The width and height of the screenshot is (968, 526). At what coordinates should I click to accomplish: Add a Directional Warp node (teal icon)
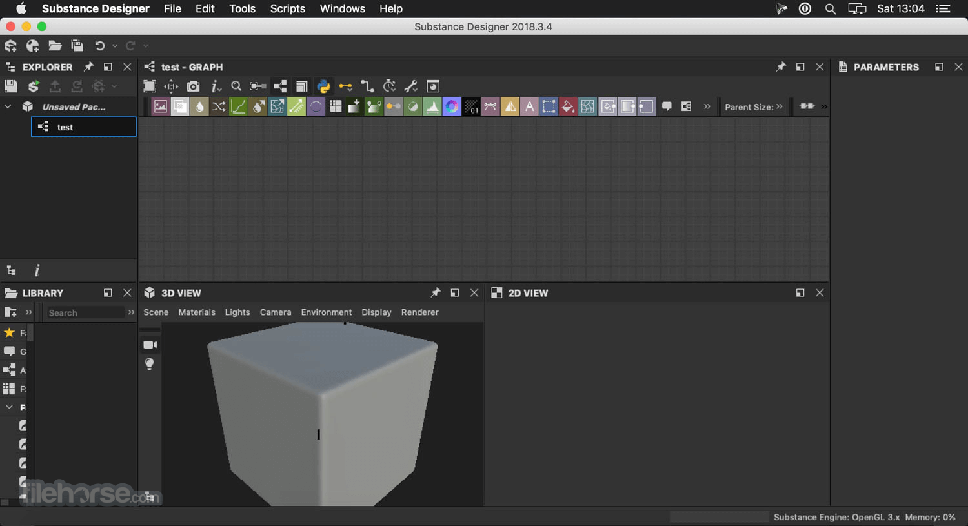277,106
